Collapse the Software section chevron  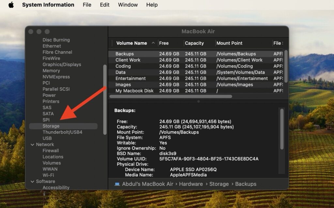(x=32, y=182)
